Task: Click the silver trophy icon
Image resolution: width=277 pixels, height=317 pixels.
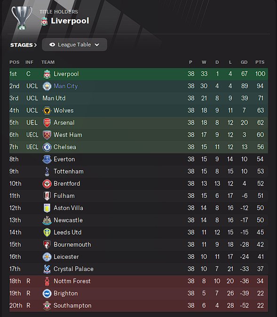Action: tap(22, 18)
